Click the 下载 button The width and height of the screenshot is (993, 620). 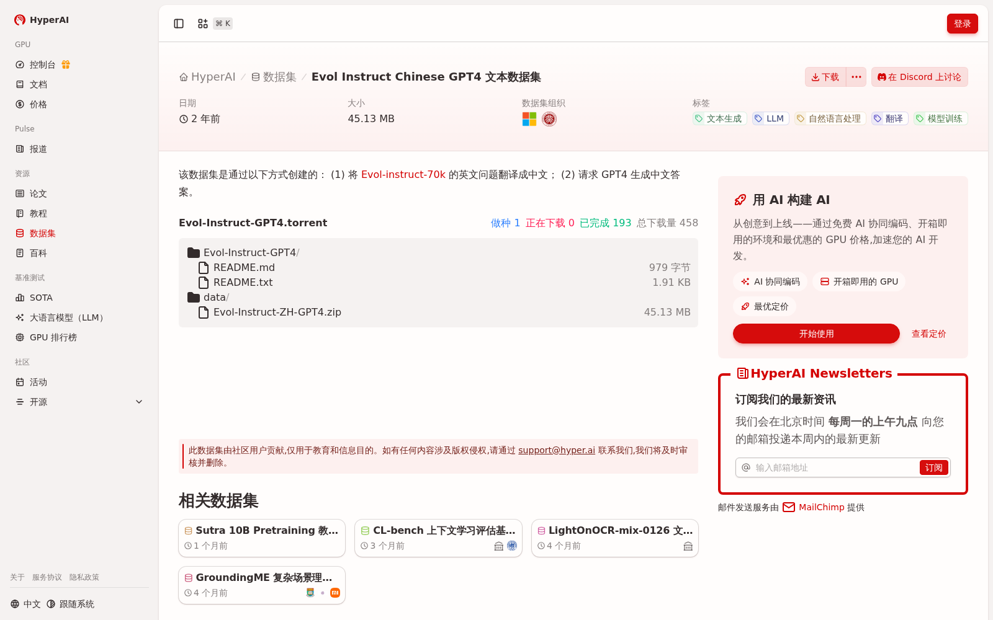(825, 77)
